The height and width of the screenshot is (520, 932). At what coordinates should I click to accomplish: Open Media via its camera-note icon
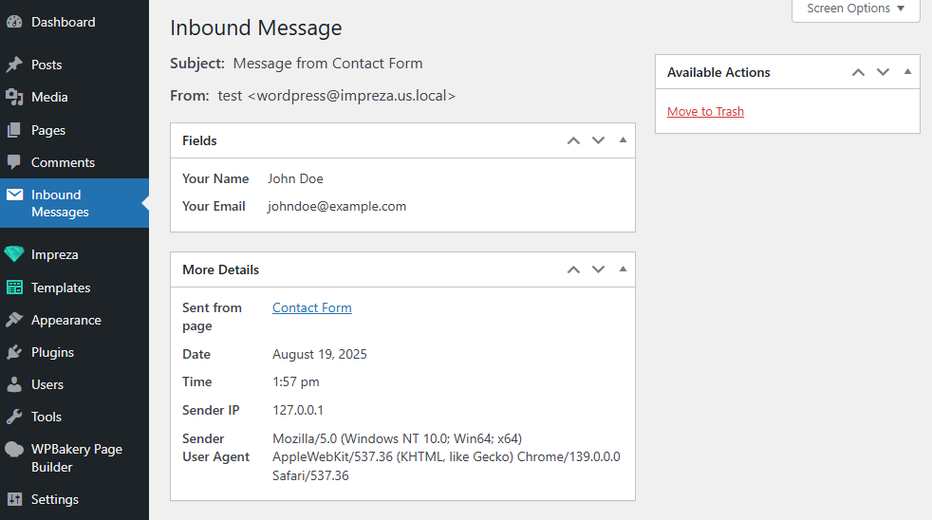click(x=14, y=97)
